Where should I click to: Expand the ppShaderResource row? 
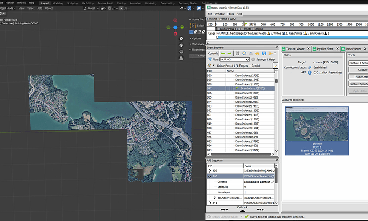click(214, 198)
